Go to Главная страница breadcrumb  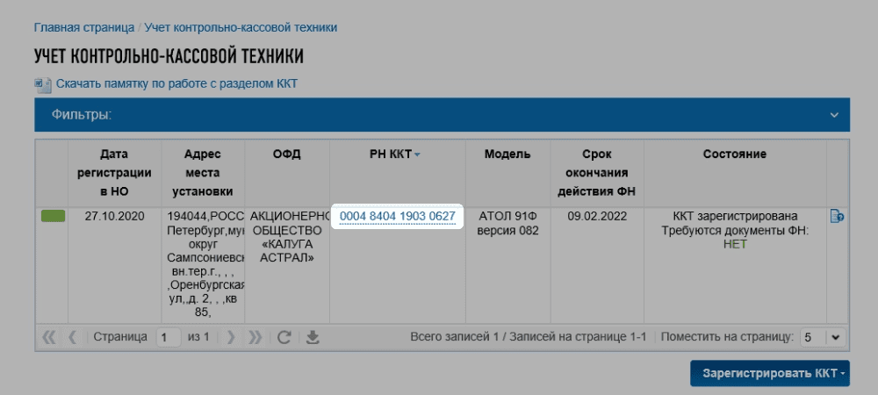pyautogui.click(x=84, y=27)
